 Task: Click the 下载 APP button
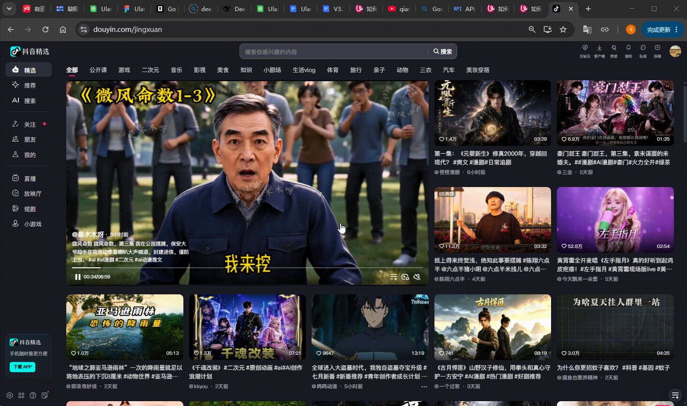point(23,367)
